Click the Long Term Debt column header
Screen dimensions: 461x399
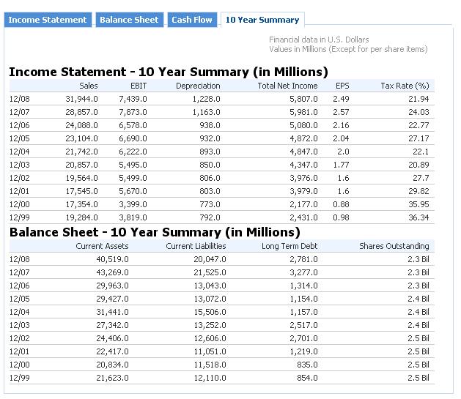290,246
